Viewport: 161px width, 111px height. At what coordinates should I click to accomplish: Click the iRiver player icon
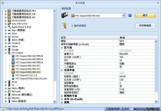[9, 82]
